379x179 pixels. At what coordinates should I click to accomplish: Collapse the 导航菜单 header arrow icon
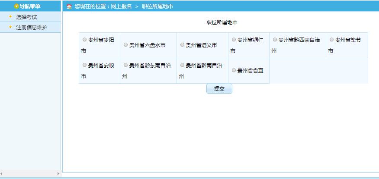(16, 6)
